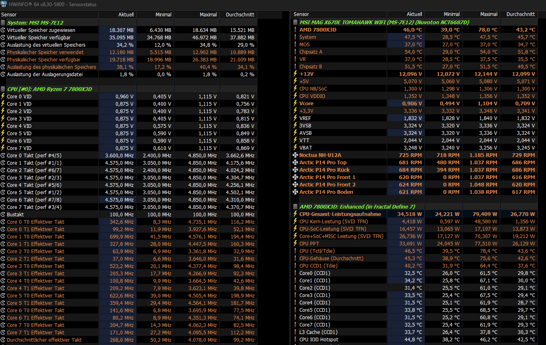The image size is (546, 345).
Task: Select Arctic P14 Pro Front 1 row
Action: 414,177
